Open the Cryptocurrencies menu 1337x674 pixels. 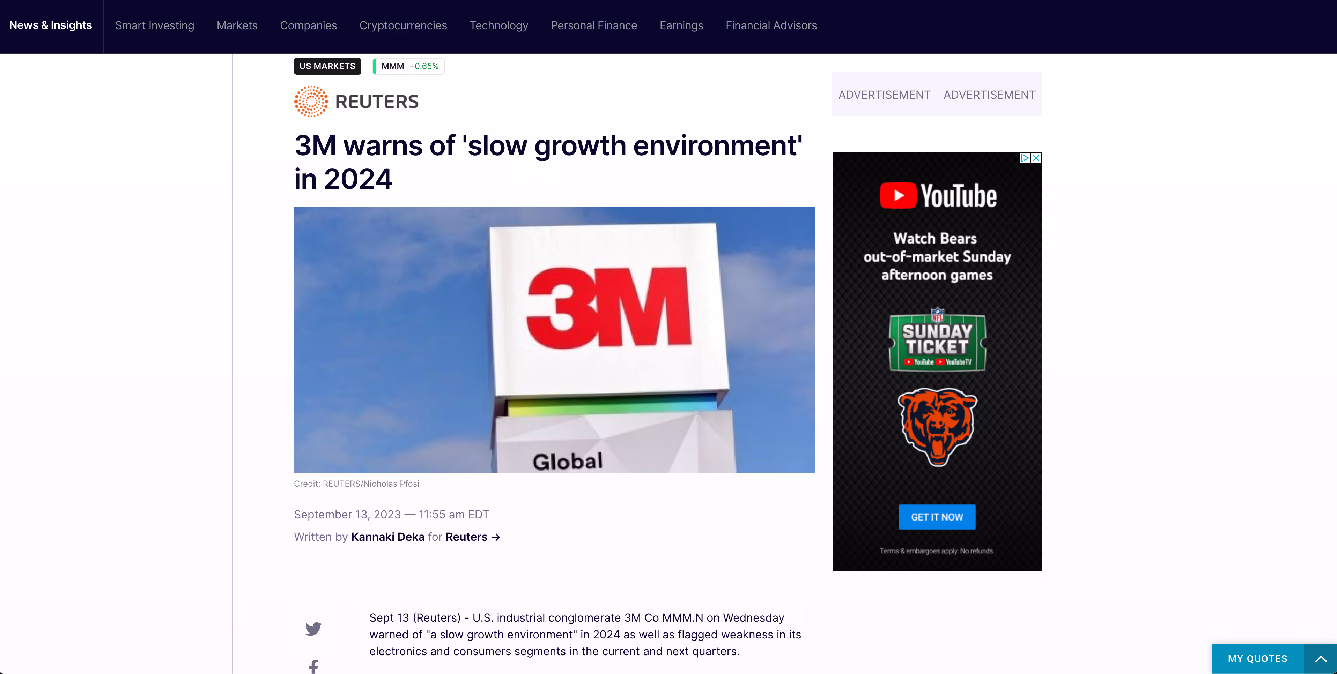pos(403,25)
